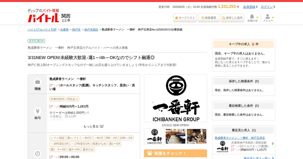Image resolution: width=303 pixels, height=159 pixels.
Task: Click the 最近検索した条件 (0) header
Action: pyautogui.click(x=244, y=106)
